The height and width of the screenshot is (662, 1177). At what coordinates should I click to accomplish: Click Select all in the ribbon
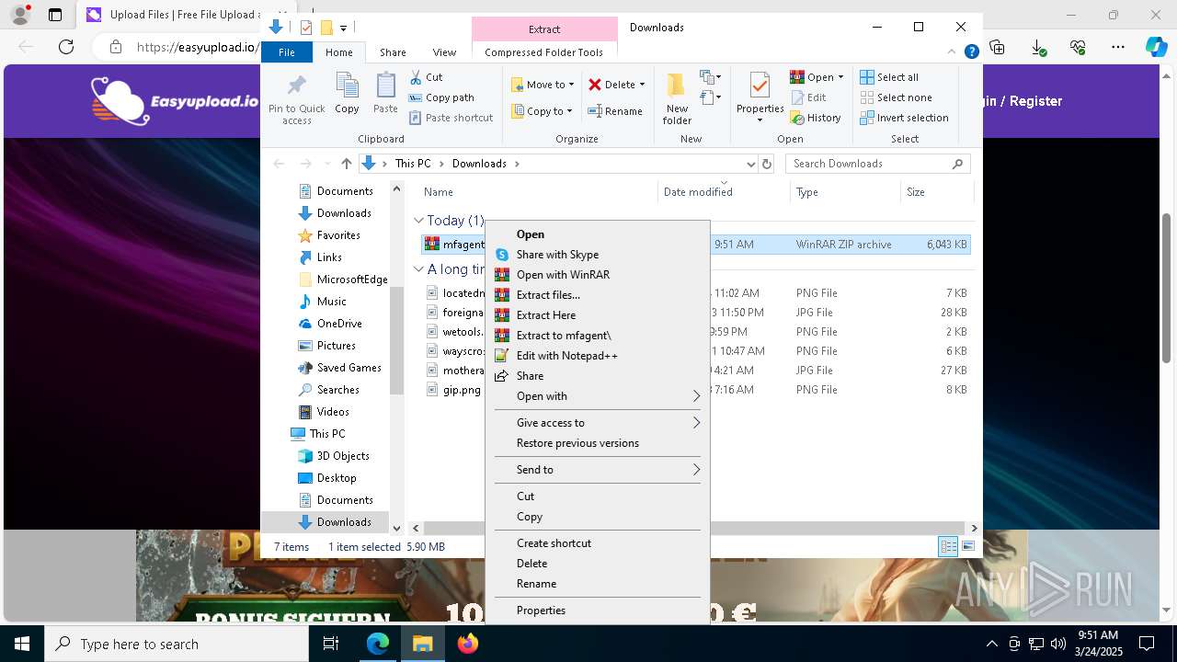(889, 77)
